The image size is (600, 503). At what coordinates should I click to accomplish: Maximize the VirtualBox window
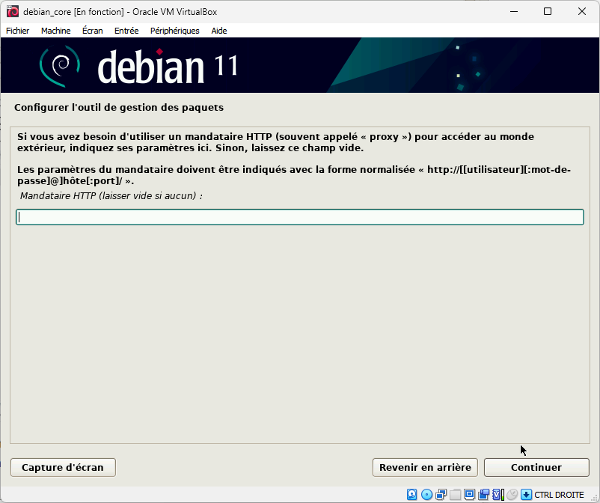click(x=548, y=11)
